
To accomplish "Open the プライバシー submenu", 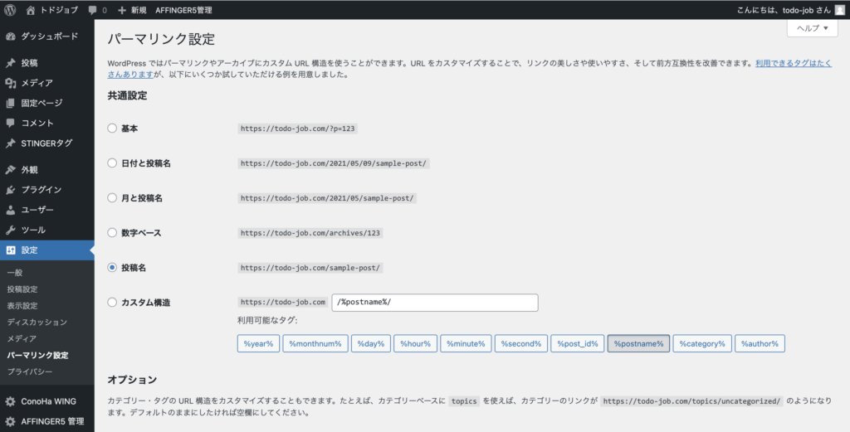I will coord(30,372).
